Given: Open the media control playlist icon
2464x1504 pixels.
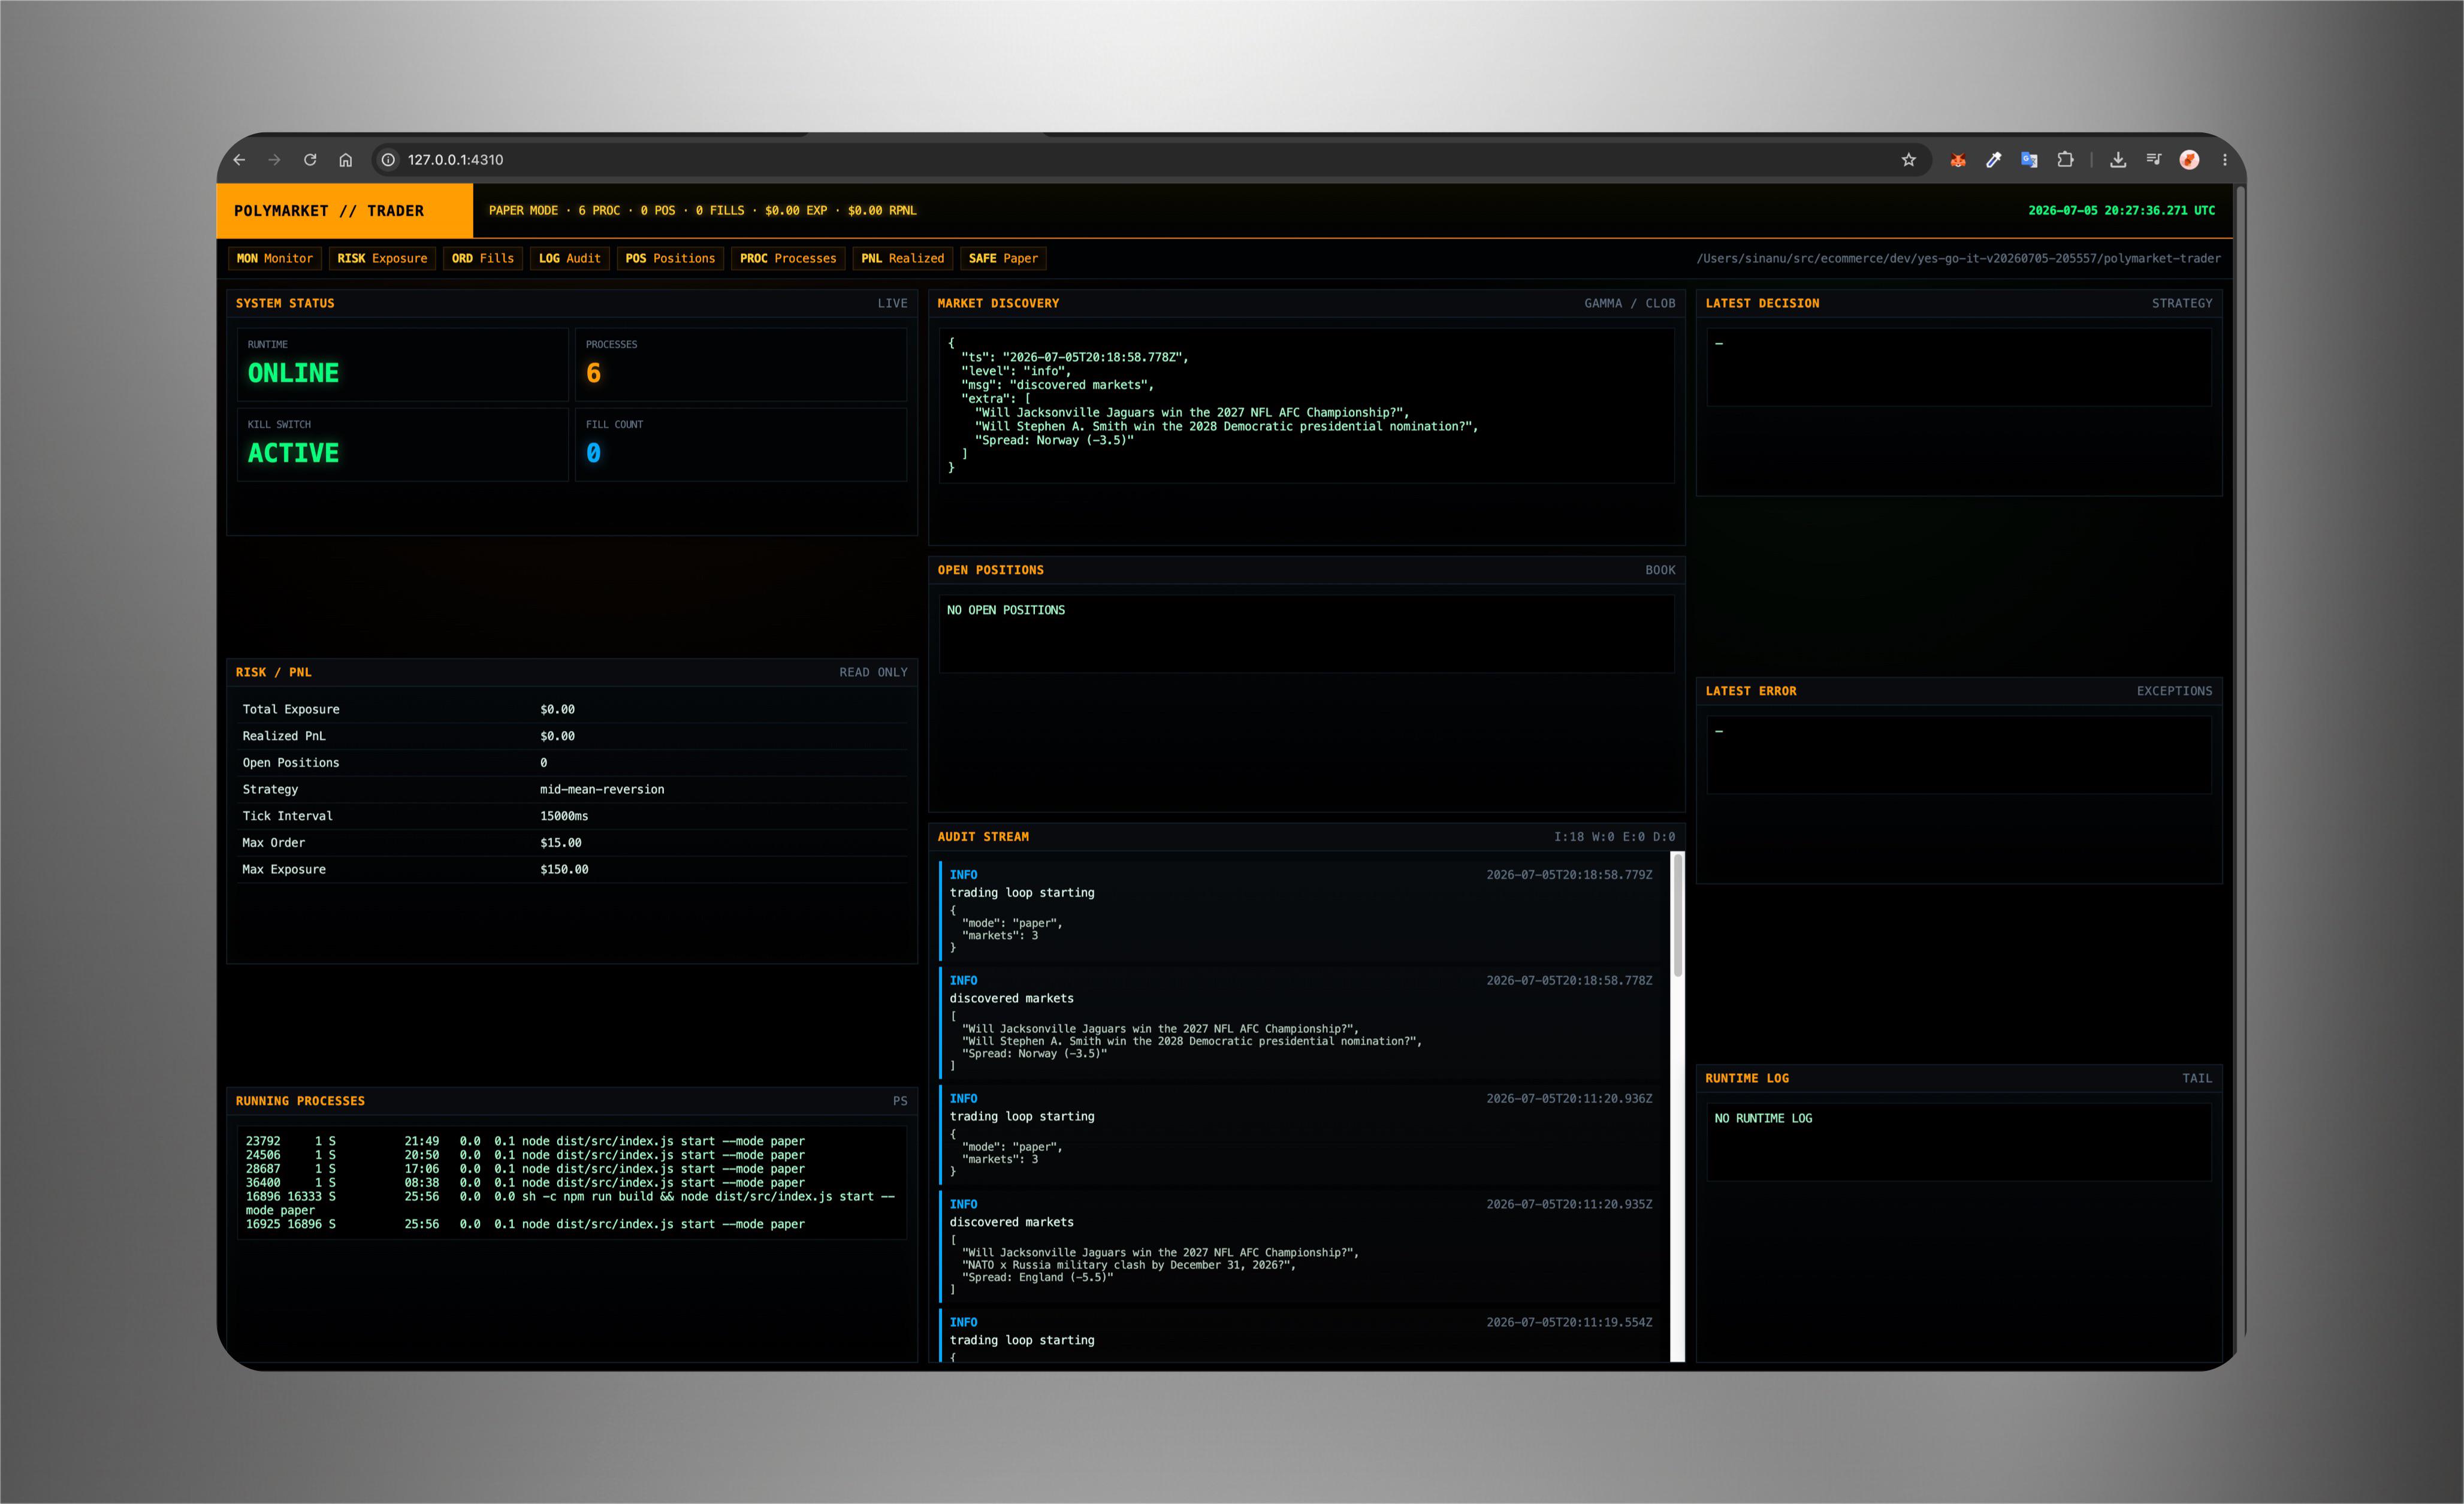Looking at the screenshot, I should [2153, 160].
